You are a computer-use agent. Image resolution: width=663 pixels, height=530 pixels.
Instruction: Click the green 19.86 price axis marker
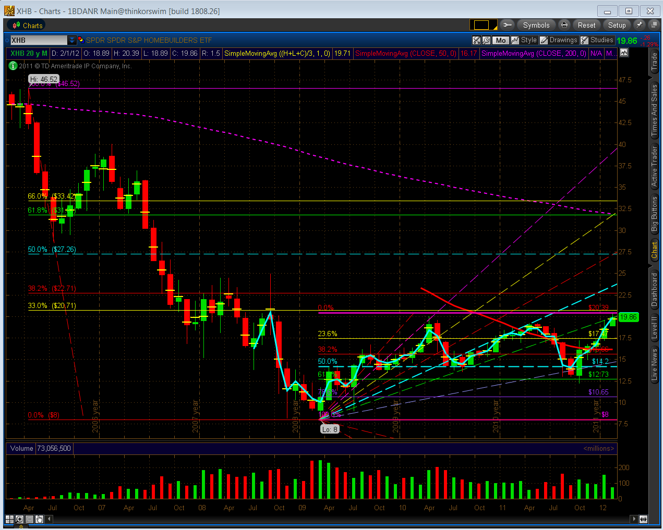[x=628, y=317]
